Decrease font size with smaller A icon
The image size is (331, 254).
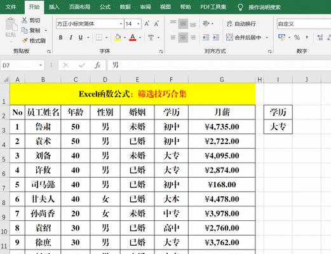pos(156,23)
